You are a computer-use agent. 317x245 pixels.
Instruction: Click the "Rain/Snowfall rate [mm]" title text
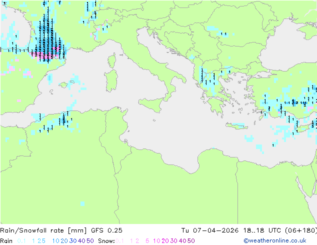pyautogui.click(x=43, y=230)
